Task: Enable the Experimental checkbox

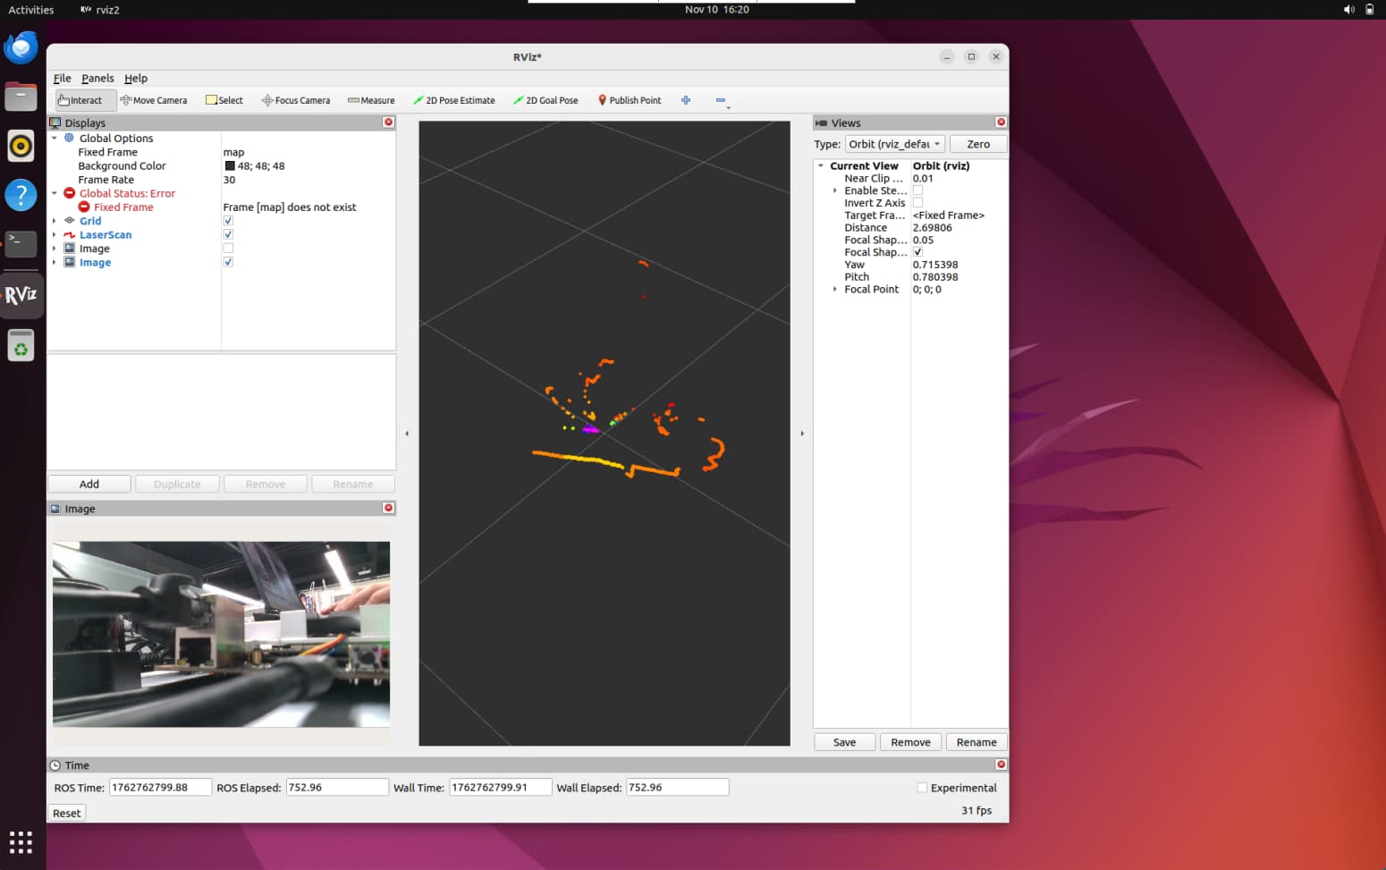Action: 922,788
